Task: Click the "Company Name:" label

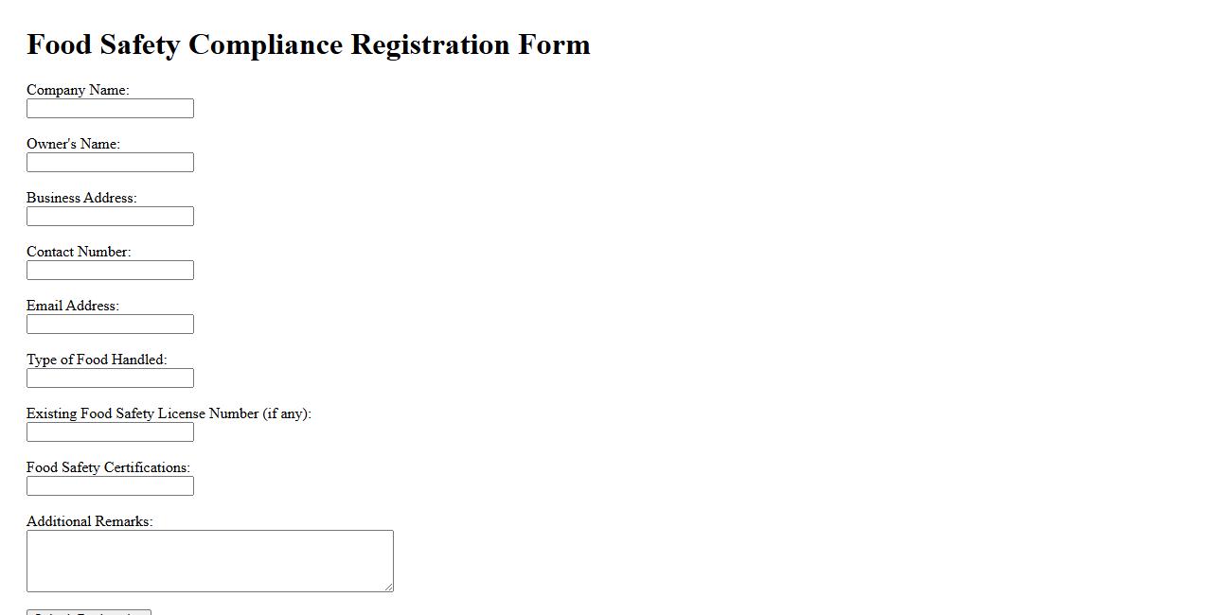Action: 78,90
